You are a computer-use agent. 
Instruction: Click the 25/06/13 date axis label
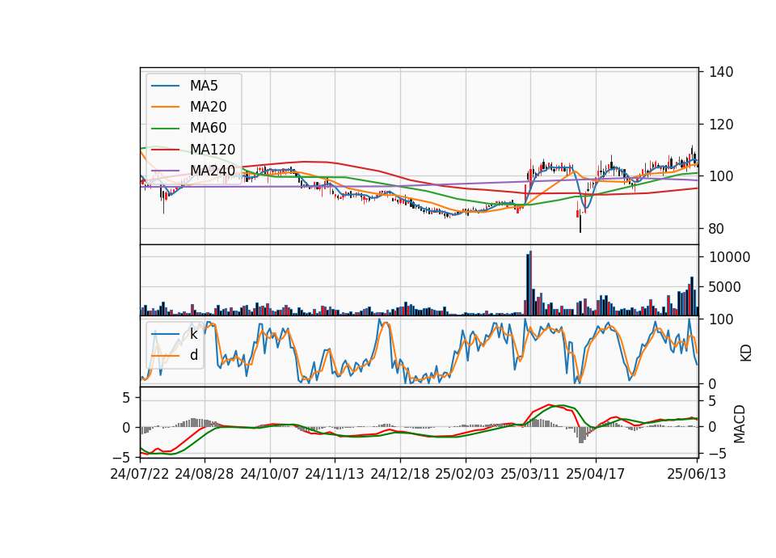coord(696,474)
